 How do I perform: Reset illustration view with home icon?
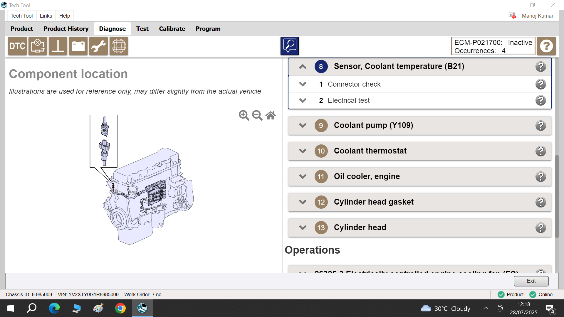271,115
